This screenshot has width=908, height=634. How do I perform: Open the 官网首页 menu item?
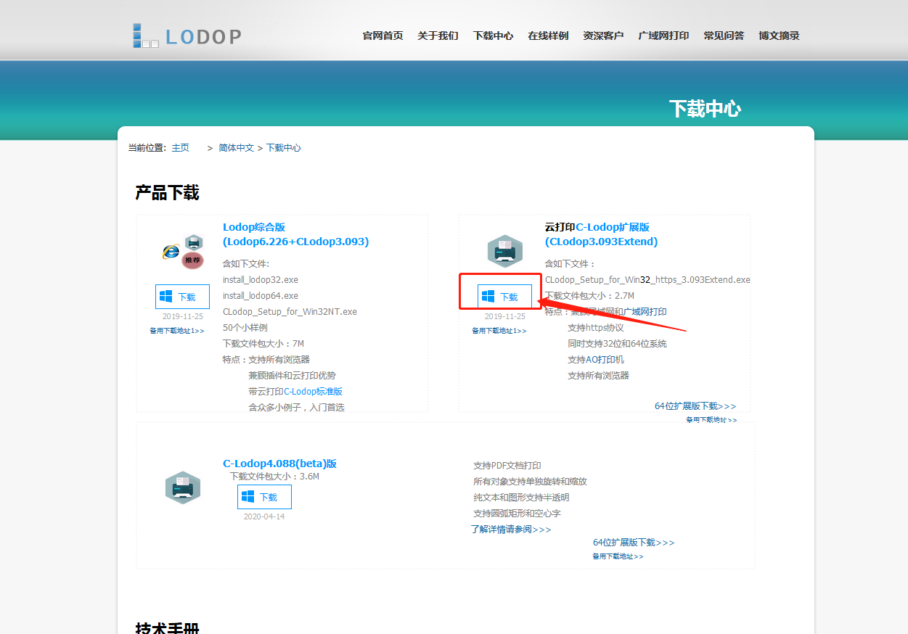click(x=382, y=35)
